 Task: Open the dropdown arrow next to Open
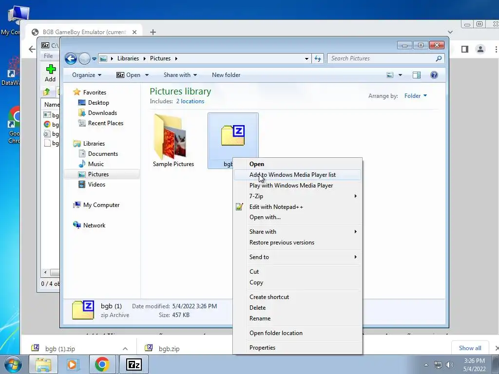(x=147, y=75)
